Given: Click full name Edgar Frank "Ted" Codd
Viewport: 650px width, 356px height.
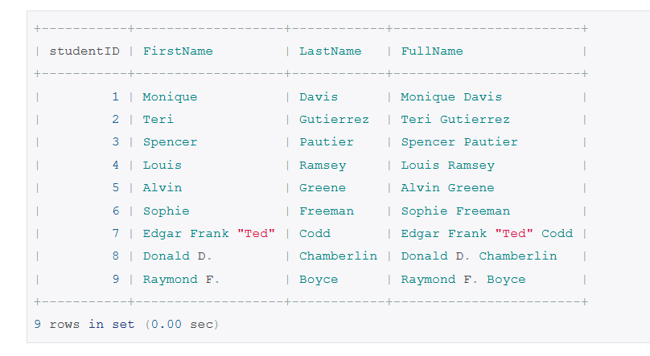Looking at the screenshot, I should 487,234.
